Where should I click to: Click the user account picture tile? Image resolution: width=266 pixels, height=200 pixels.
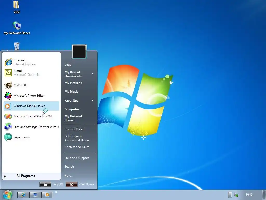79,52
